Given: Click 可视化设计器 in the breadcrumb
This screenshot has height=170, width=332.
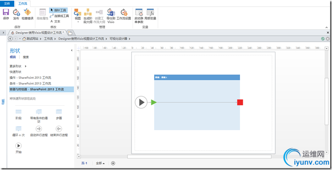Looking at the screenshot, I should point(118,39).
